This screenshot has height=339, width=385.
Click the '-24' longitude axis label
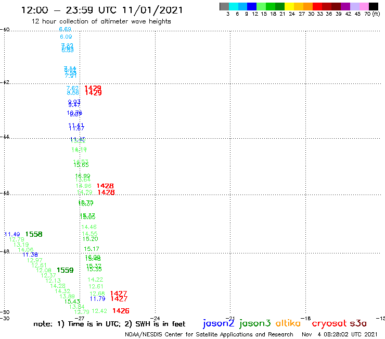(x=155, y=318)
